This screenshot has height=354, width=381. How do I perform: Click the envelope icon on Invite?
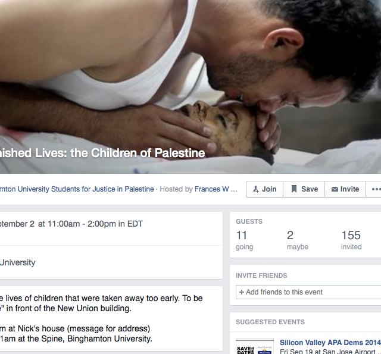pos(335,189)
